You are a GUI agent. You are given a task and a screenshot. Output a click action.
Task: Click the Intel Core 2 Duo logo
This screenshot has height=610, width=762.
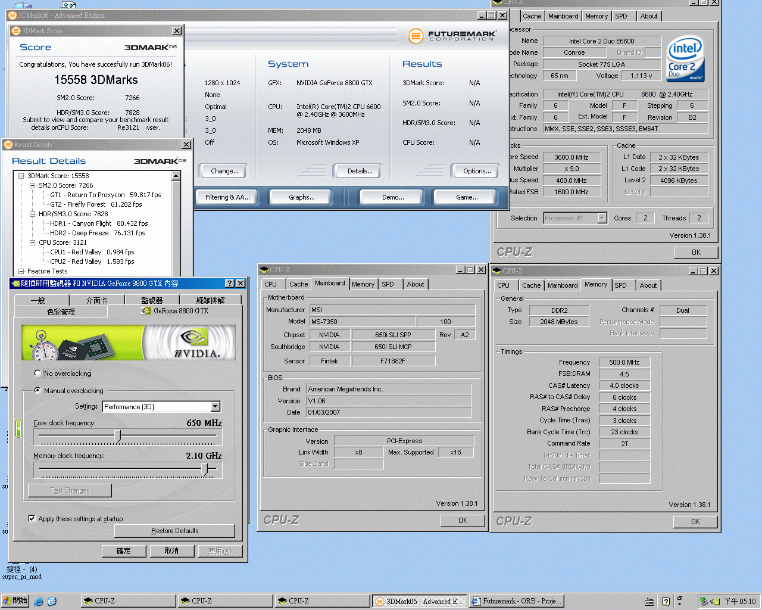click(x=686, y=58)
